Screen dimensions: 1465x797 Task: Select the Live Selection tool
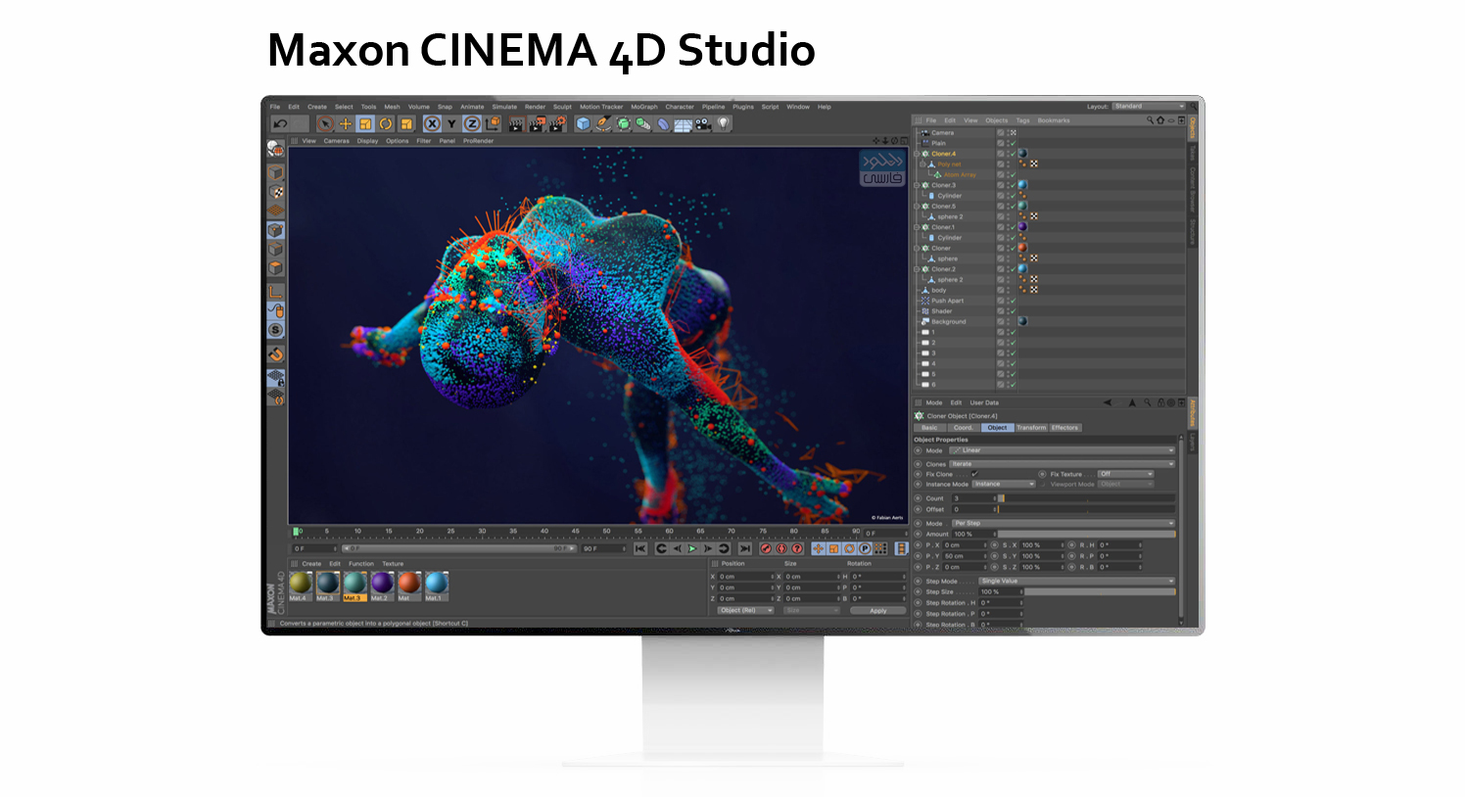325,123
